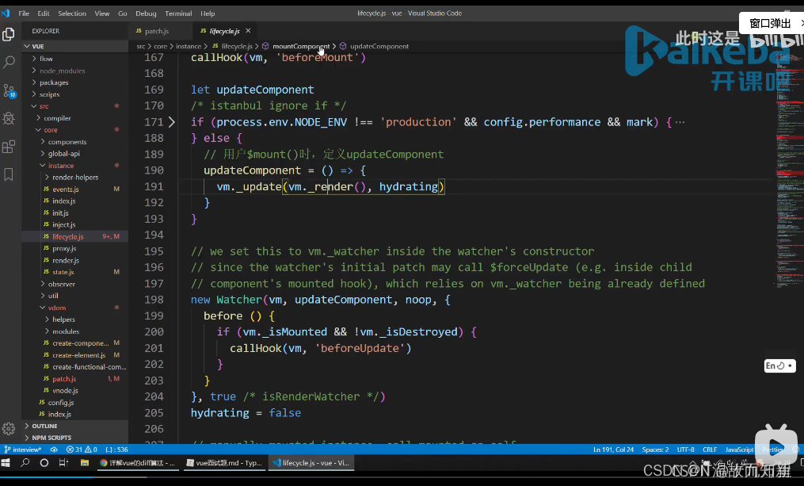Image resolution: width=804 pixels, height=486 pixels.
Task: Click the interview branch indicator in status bar
Action: [22, 450]
